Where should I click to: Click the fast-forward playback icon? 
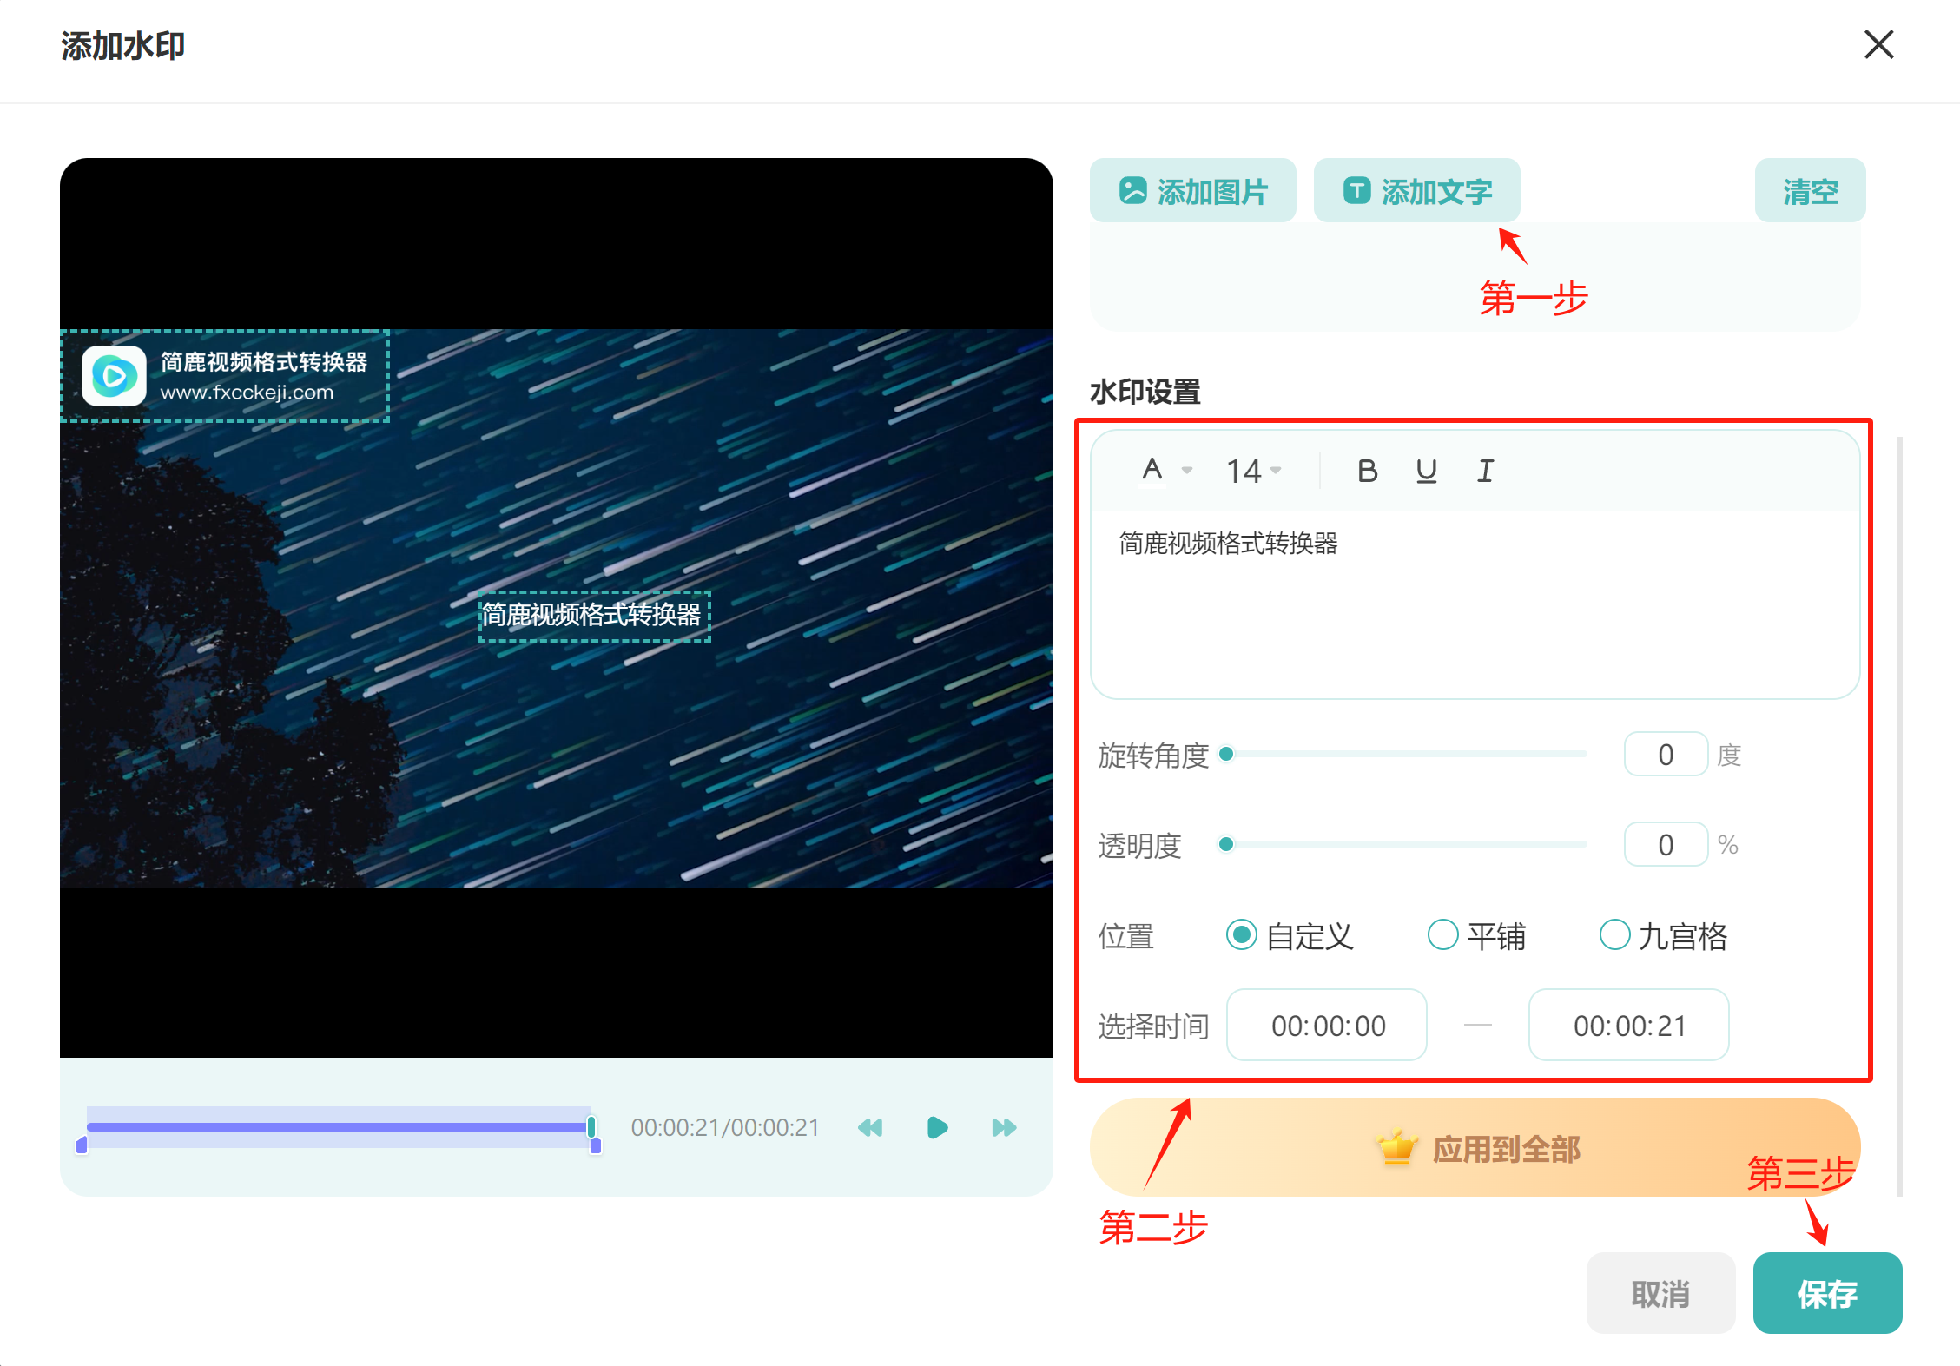click(x=1003, y=1127)
